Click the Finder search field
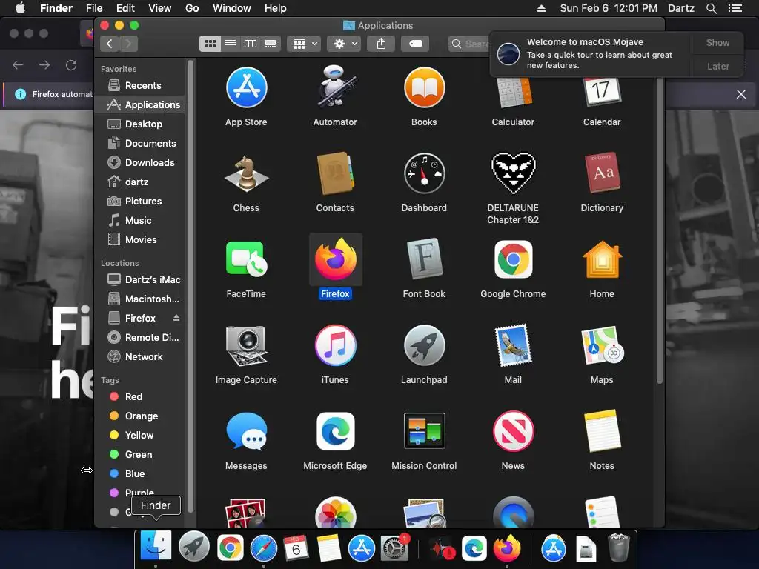 469,44
